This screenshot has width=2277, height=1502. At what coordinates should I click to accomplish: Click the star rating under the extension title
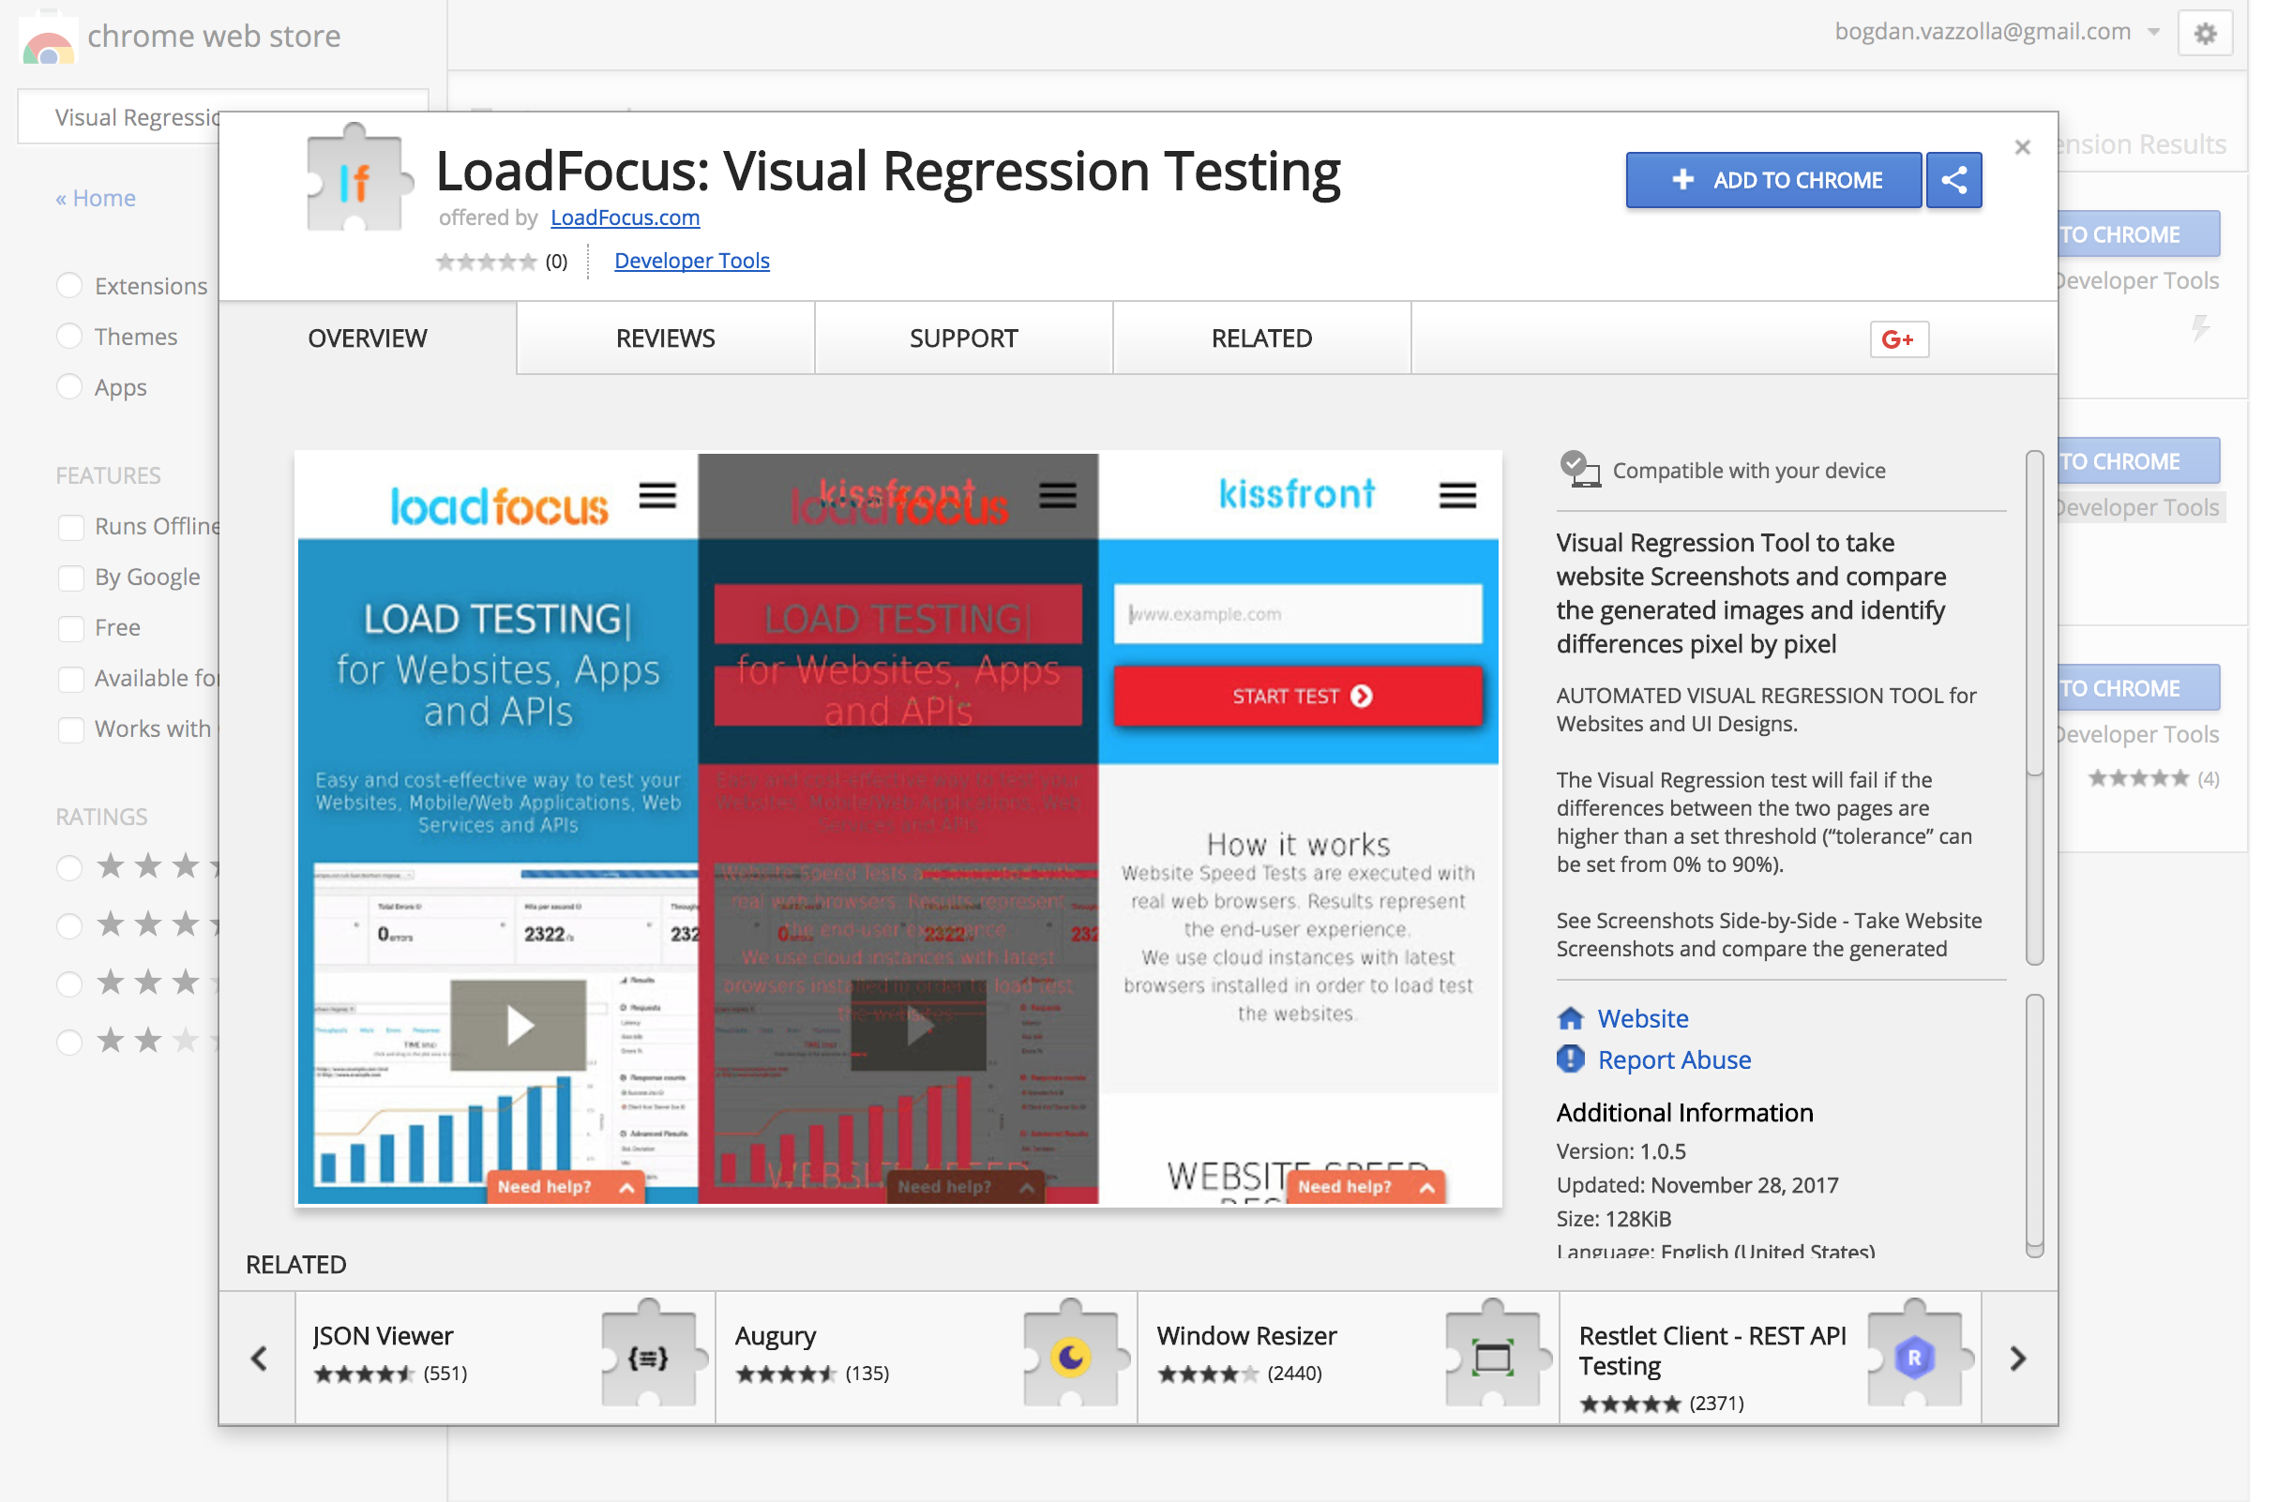pos(487,262)
